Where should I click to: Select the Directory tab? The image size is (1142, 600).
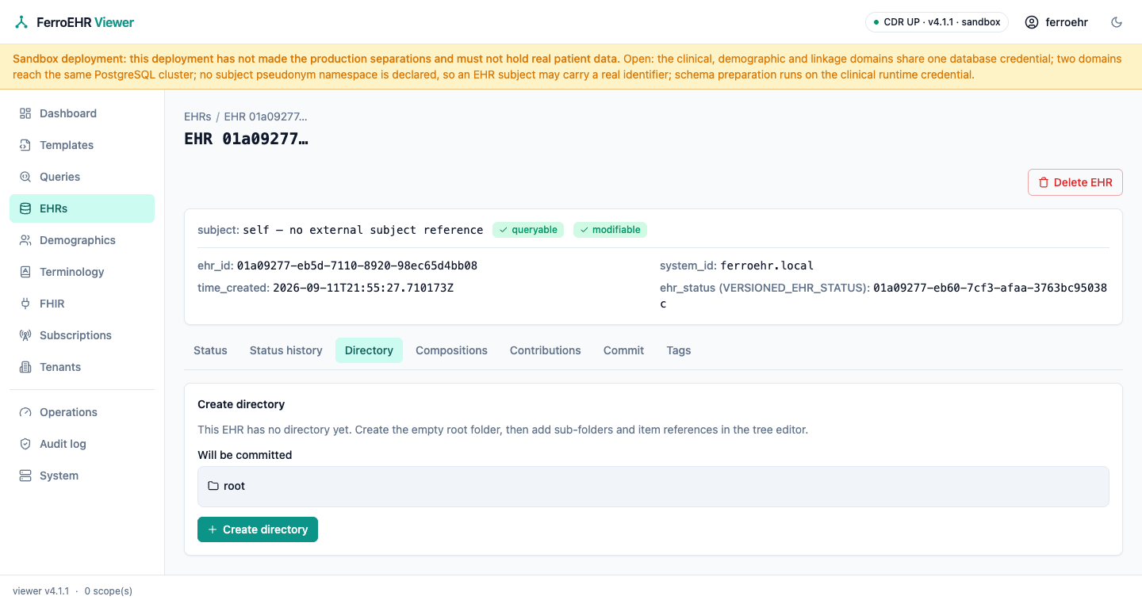pyautogui.click(x=369, y=350)
